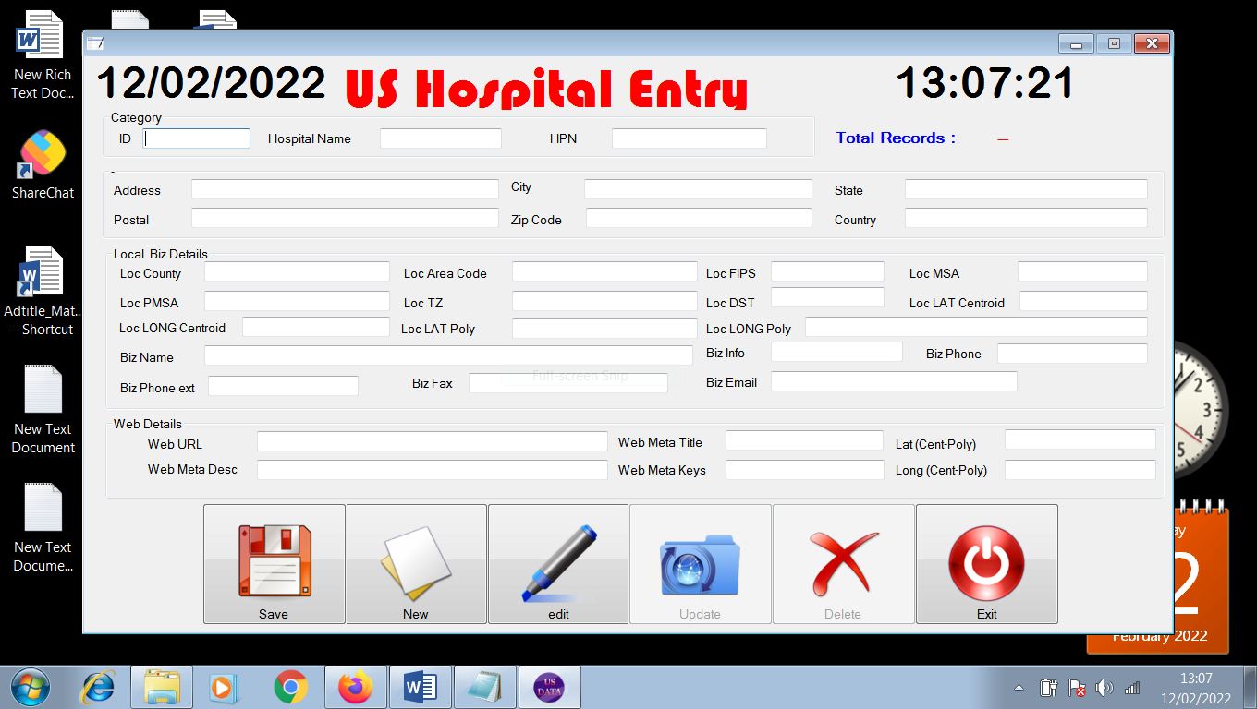Open the US DATA app from the taskbar
Viewport: 1257px width, 709px height.
(x=549, y=687)
